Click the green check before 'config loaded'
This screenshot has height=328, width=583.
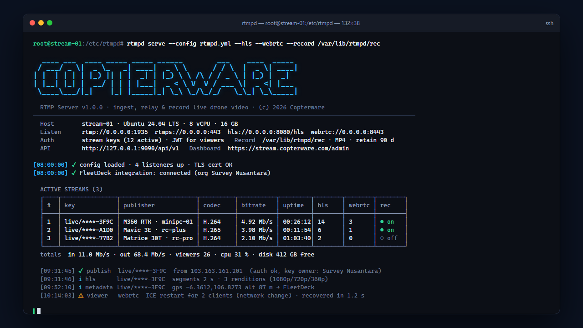click(74, 165)
